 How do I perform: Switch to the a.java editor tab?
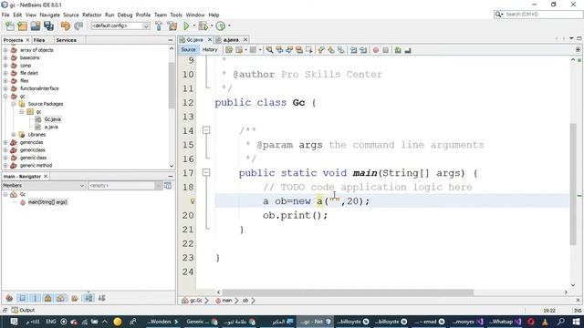[231, 40]
